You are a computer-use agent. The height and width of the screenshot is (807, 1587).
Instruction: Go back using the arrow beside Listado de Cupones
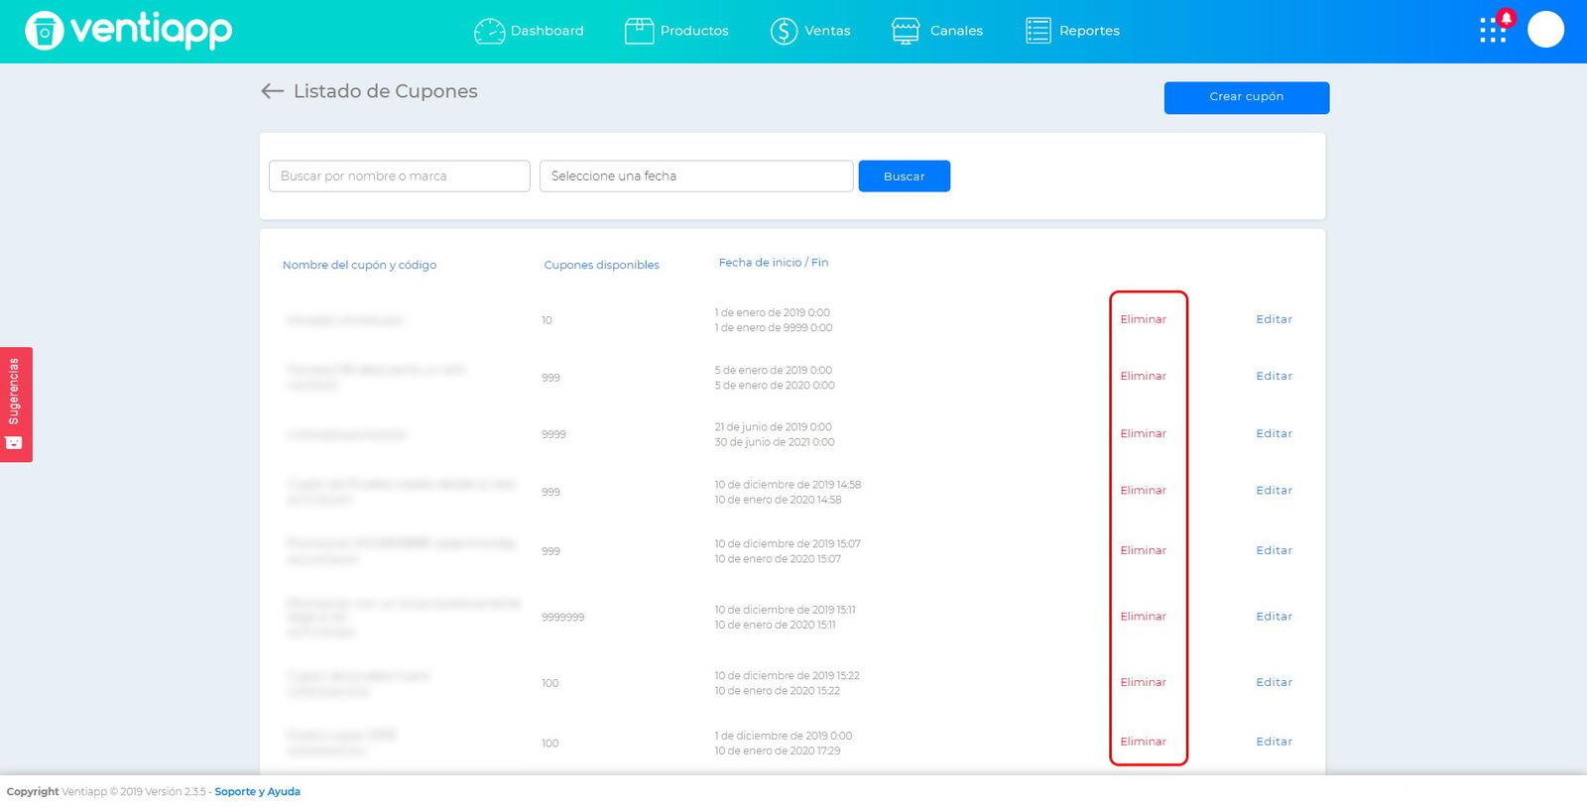(x=272, y=91)
